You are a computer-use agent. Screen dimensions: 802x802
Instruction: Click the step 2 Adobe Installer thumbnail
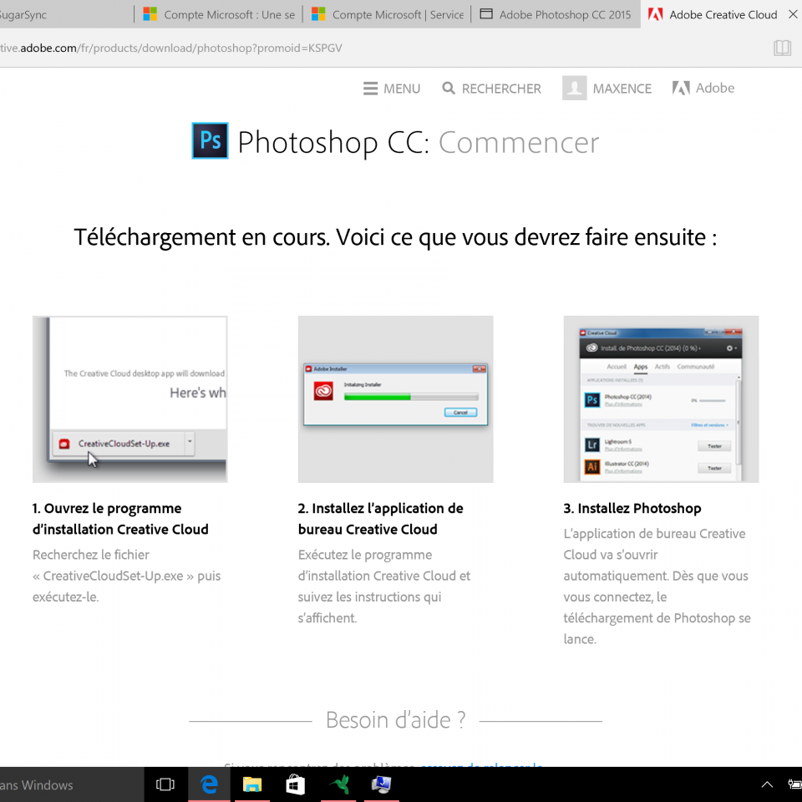pos(395,399)
